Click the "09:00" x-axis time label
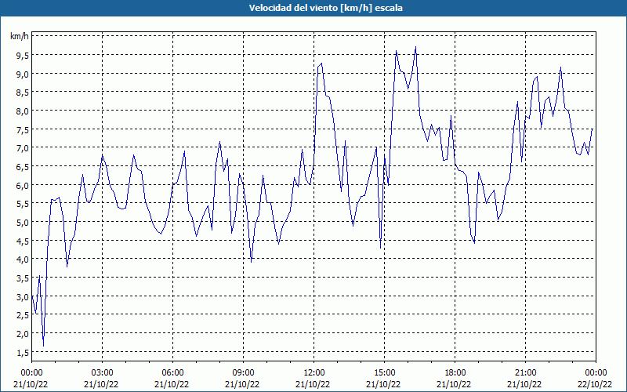Image resolution: width=627 pixels, height=392 pixels. [243, 373]
